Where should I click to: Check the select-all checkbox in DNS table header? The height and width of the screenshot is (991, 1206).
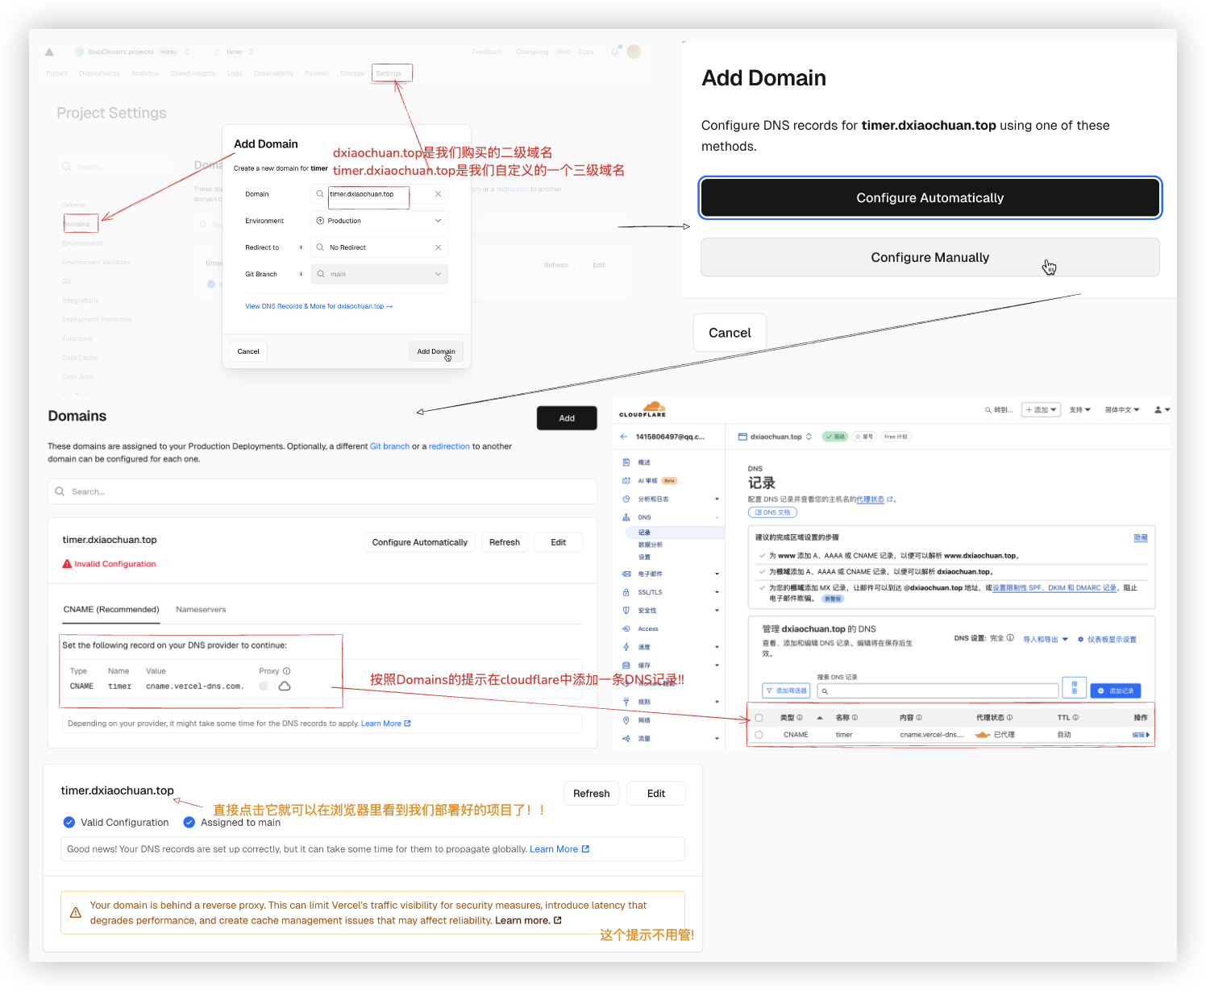pyautogui.click(x=759, y=718)
